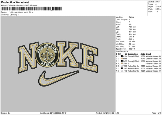Click the 'Brand' column header
This screenshot has width=162, height=115.
[148, 54]
